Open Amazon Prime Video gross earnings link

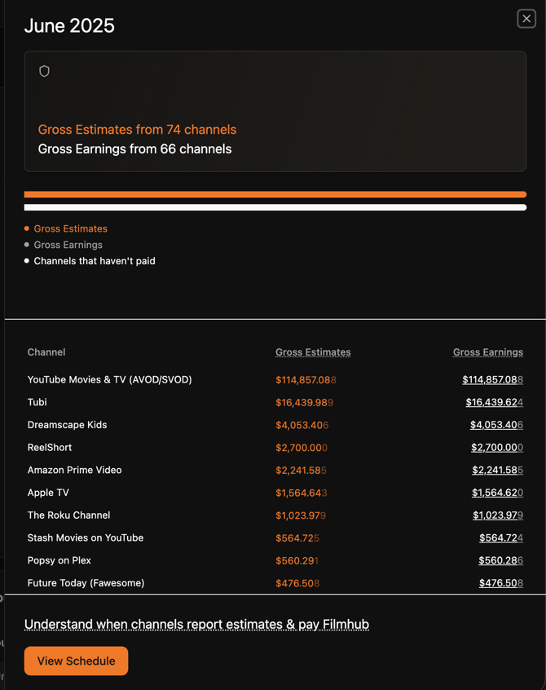tap(497, 470)
